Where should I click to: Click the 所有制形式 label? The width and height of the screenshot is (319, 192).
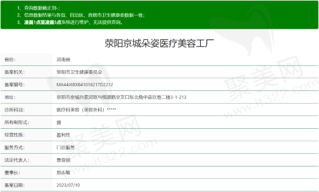click(x=16, y=122)
